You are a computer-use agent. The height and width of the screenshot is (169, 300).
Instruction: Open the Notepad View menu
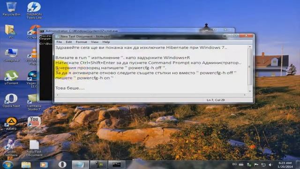95,42
